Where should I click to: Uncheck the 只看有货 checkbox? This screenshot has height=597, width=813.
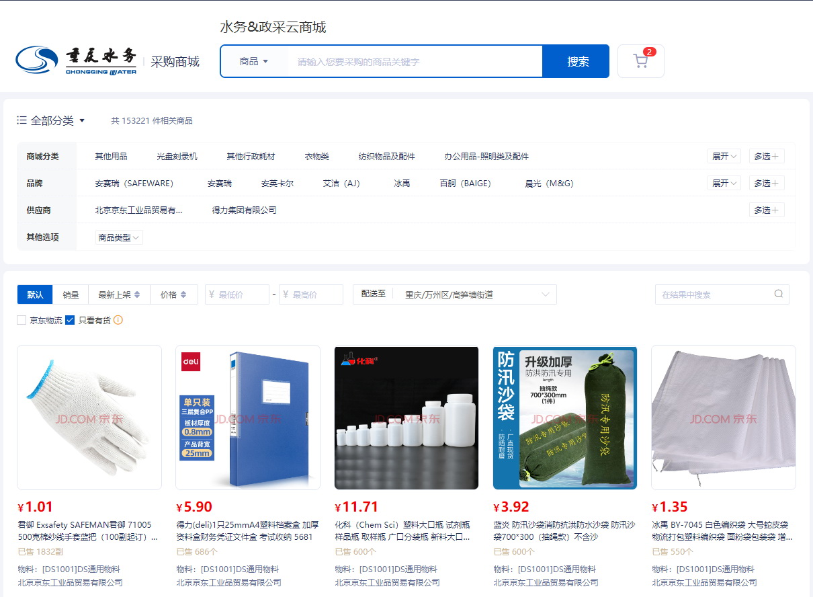point(70,320)
